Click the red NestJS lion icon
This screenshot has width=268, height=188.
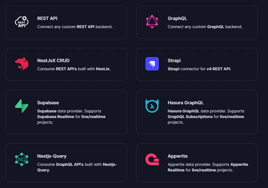pos(22,64)
